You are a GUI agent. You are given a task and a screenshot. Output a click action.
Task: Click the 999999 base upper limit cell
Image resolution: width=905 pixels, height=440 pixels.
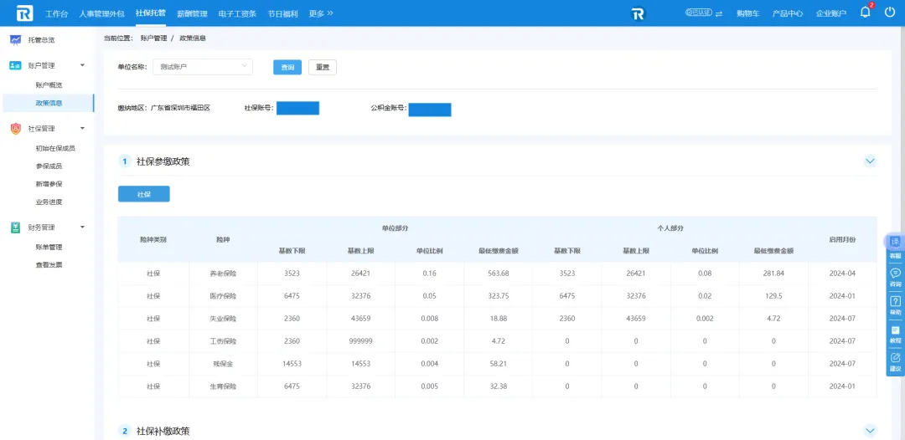click(x=360, y=341)
